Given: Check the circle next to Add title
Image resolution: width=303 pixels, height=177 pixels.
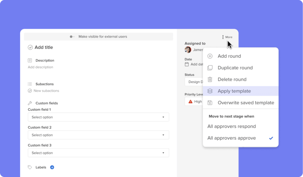Looking at the screenshot, I should pos(30,47).
